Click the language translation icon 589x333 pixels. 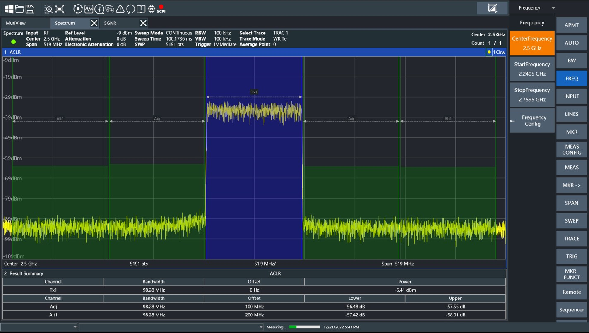[x=110, y=9]
